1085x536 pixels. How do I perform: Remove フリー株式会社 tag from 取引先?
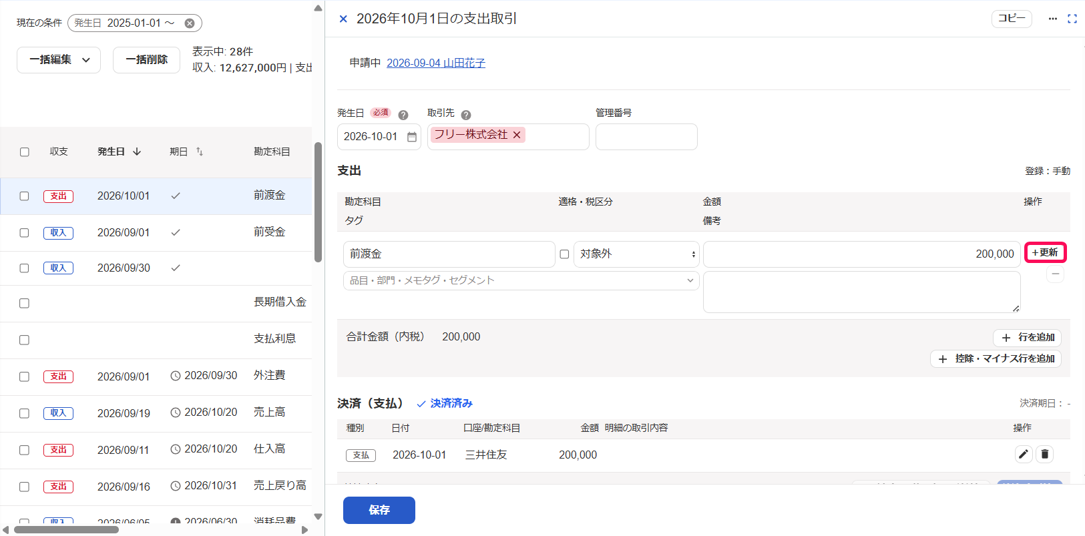[517, 135]
